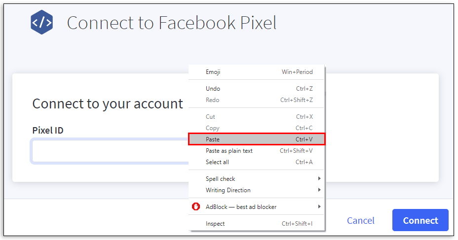Click the Facebook Pixel code hexagon icon
Viewport: 458px width, 240px height.
(x=41, y=23)
